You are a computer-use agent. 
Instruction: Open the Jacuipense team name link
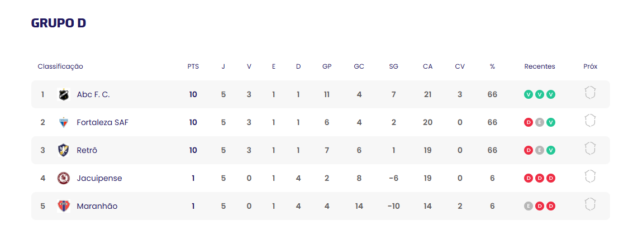pos(99,178)
